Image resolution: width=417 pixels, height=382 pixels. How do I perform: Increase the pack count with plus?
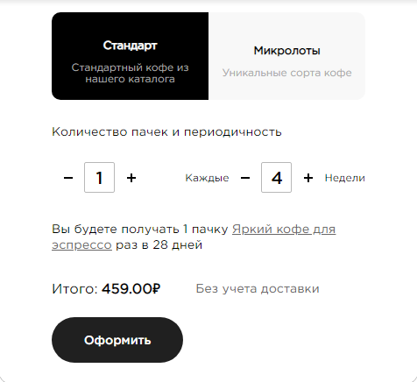click(x=131, y=178)
